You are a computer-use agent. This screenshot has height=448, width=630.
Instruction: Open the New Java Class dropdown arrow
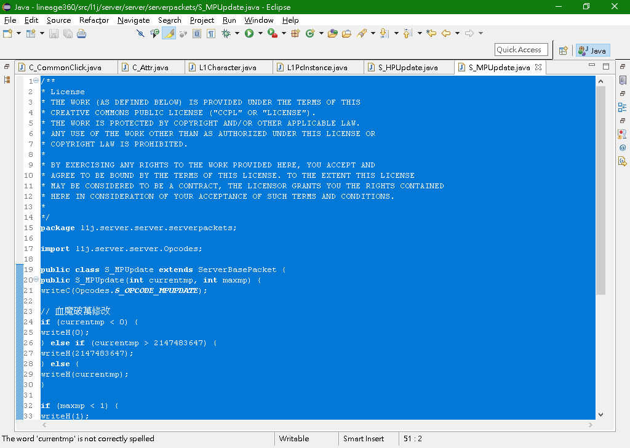tap(321, 33)
